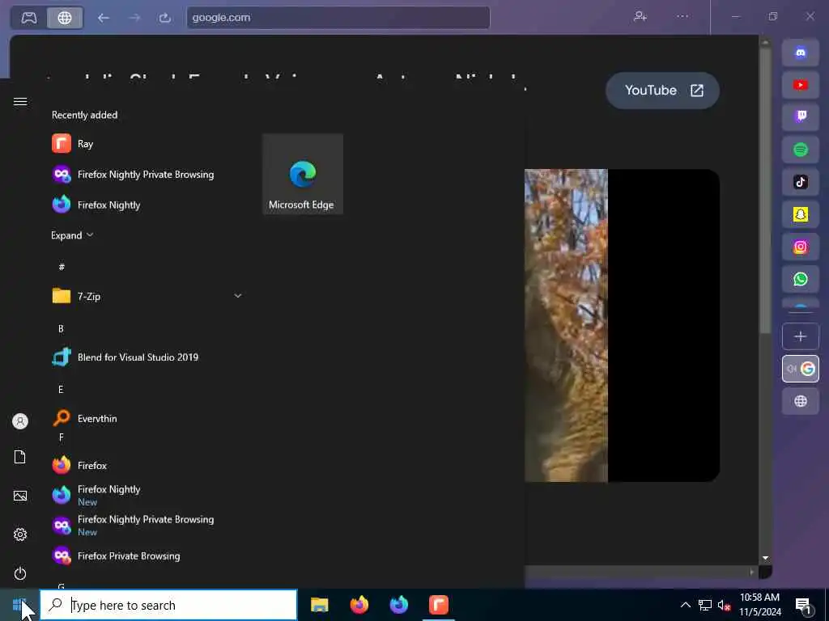Click the taskbar search box
Image resolution: width=829 pixels, height=621 pixels.
click(x=168, y=605)
